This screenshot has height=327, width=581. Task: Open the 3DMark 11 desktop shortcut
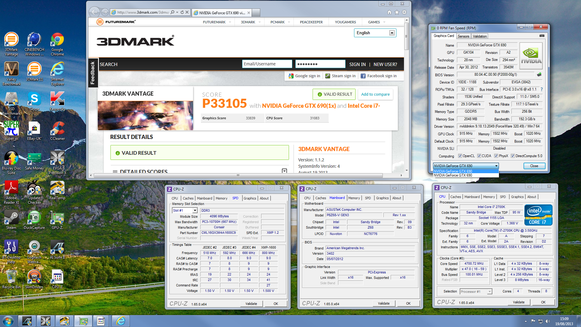click(x=34, y=72)
